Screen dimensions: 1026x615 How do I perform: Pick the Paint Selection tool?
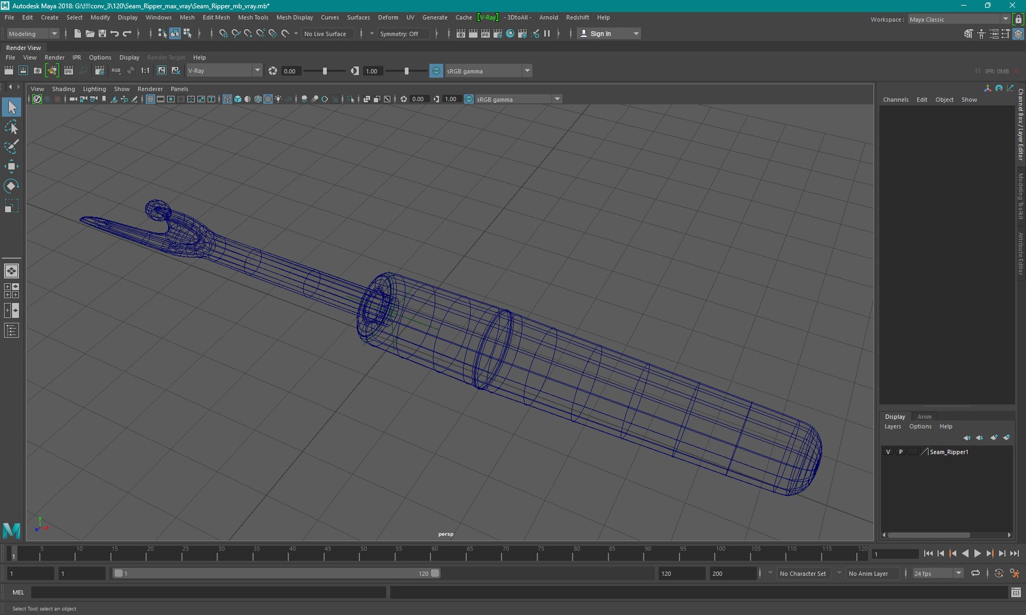coord(11,146)
